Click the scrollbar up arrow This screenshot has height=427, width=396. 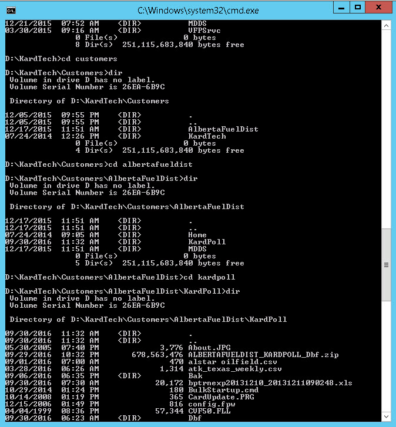click(386, 26)
